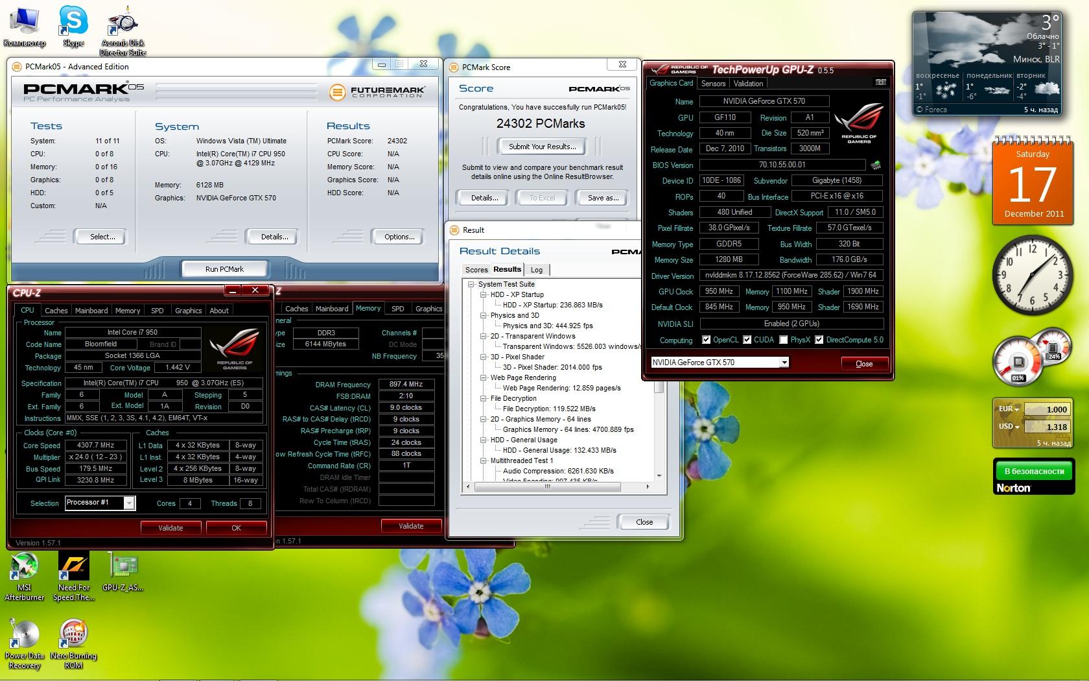Collapse the System Test Suite tree node
Image resolution: width=1089 pixels, height=681 pixels.
coord(471,284)
